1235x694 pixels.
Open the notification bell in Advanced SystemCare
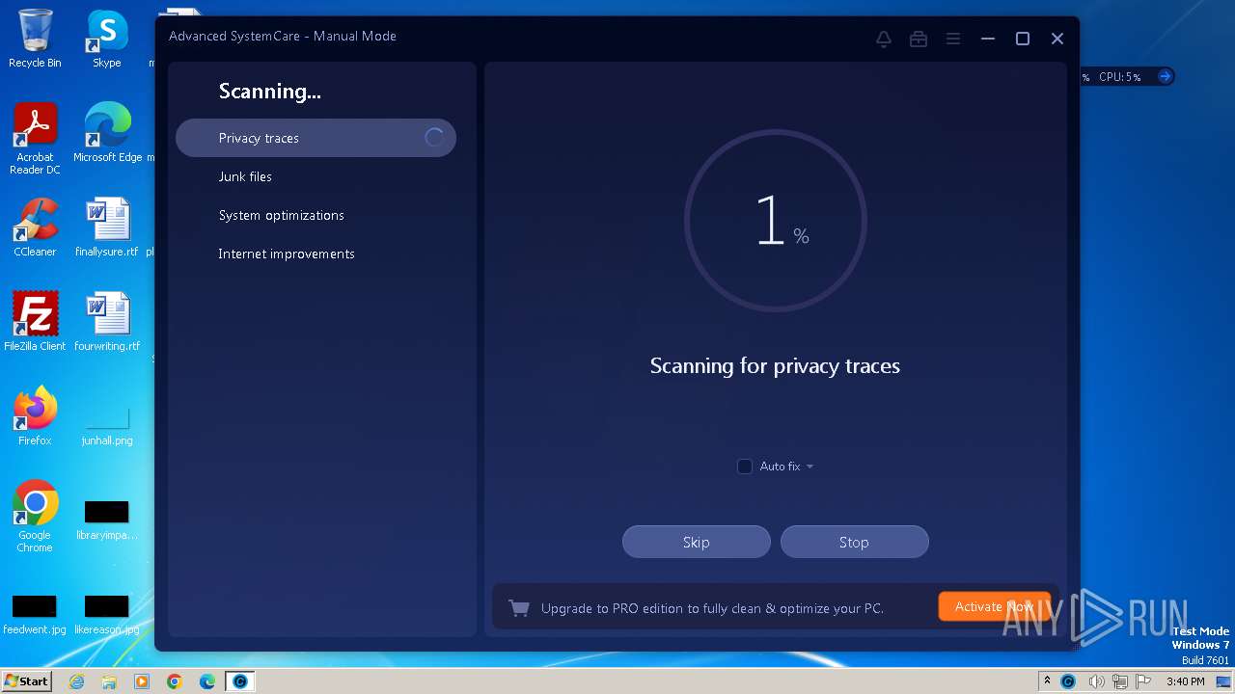(x=883, y=39)
